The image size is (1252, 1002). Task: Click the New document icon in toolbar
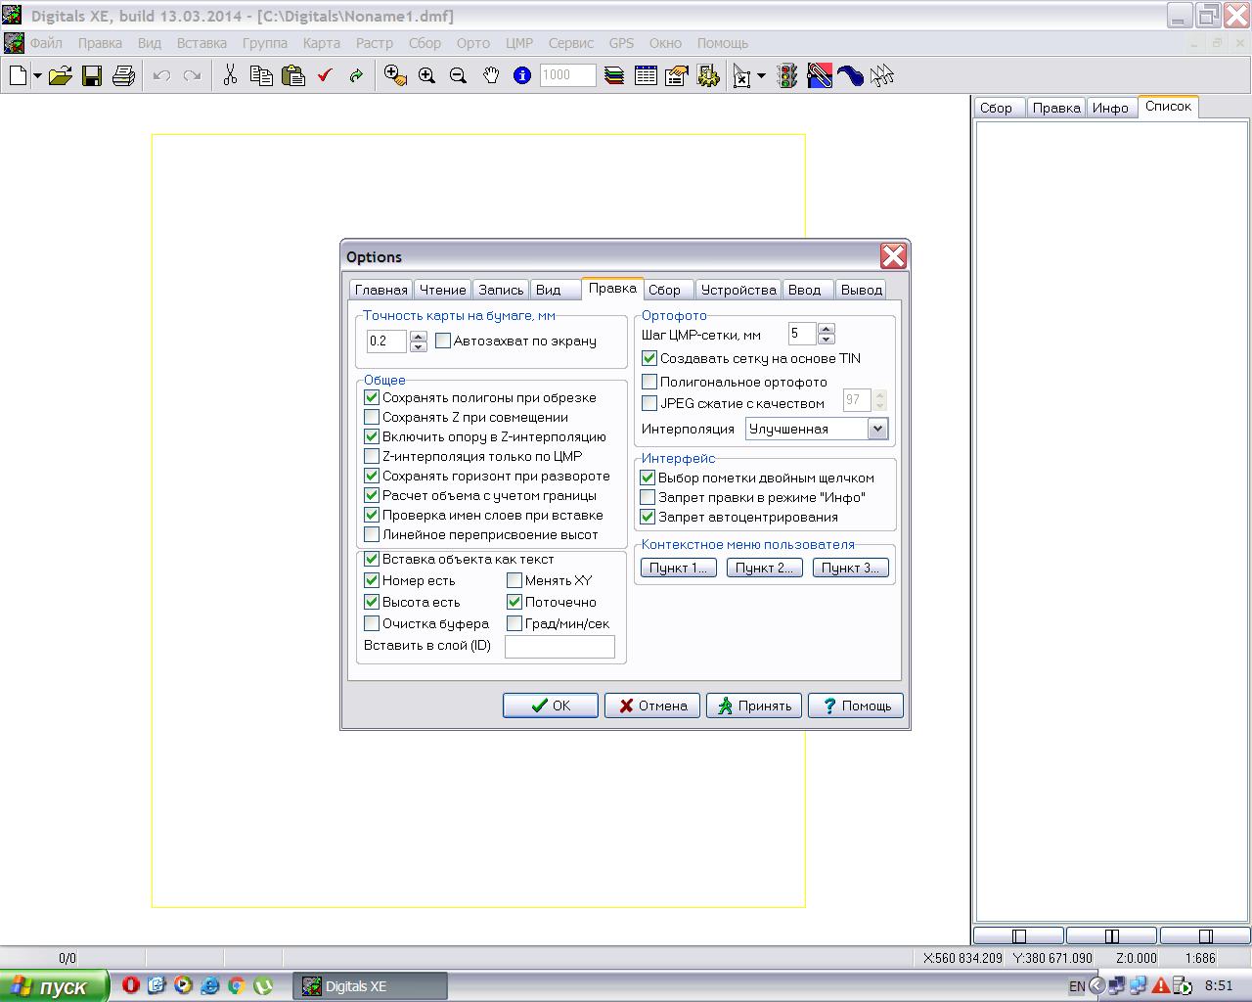[18, 75]
